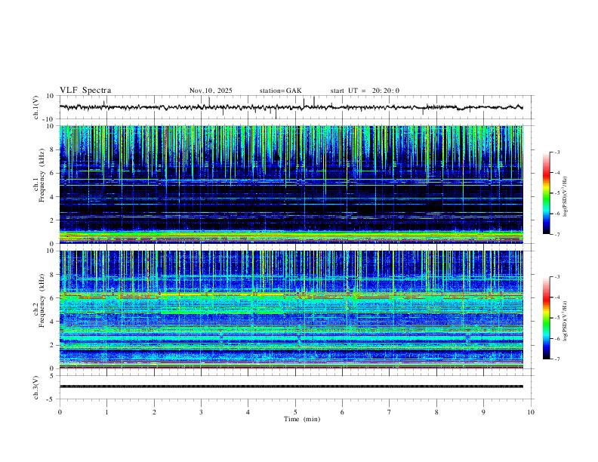Click the ch.1(V) axis label
Screen dimensions: 598x462
(36, 107)
